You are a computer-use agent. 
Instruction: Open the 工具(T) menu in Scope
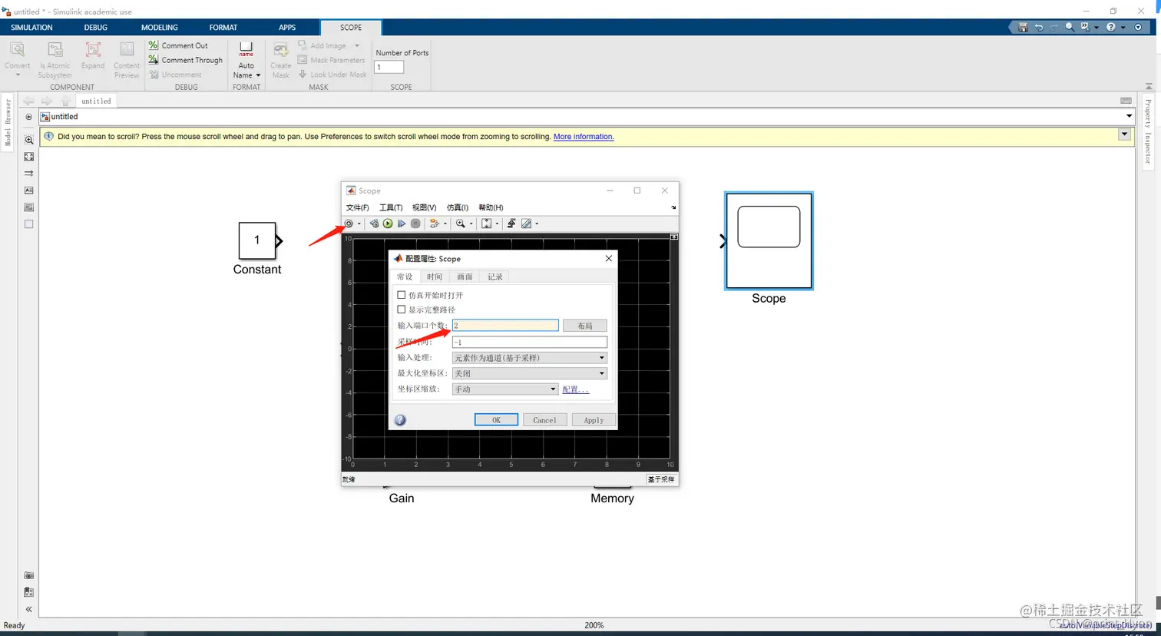[391, 207]
